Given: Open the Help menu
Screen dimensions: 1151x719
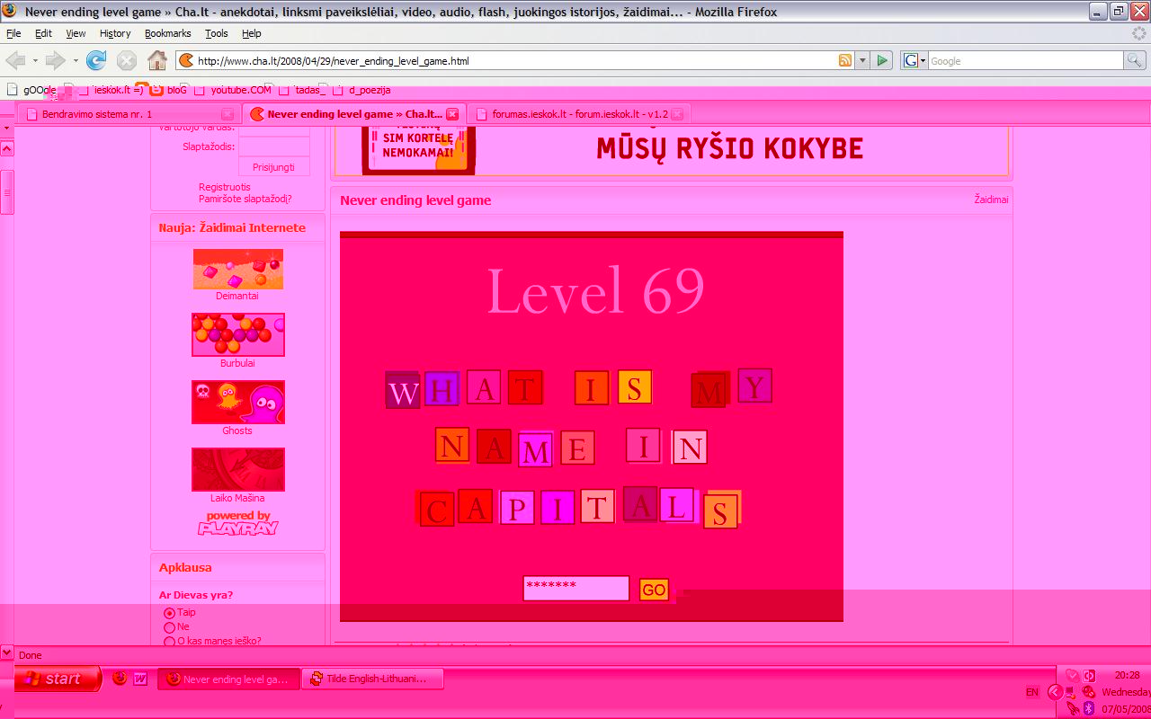Looking at the screenshot, I should point(252,33).
